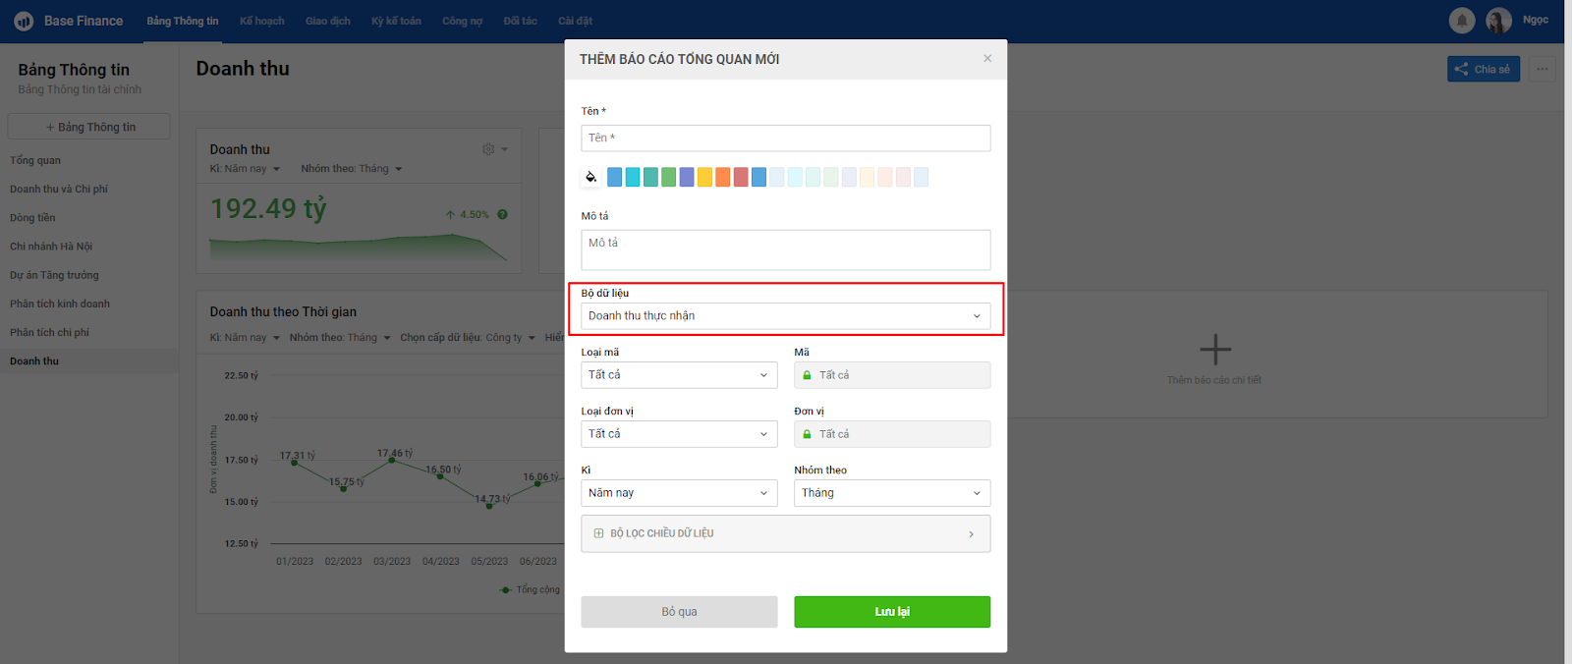Click the Chia sẻ share button
Viewport: 1572px width, 664px height.
pyautogui.click(x=1484, y=69)
